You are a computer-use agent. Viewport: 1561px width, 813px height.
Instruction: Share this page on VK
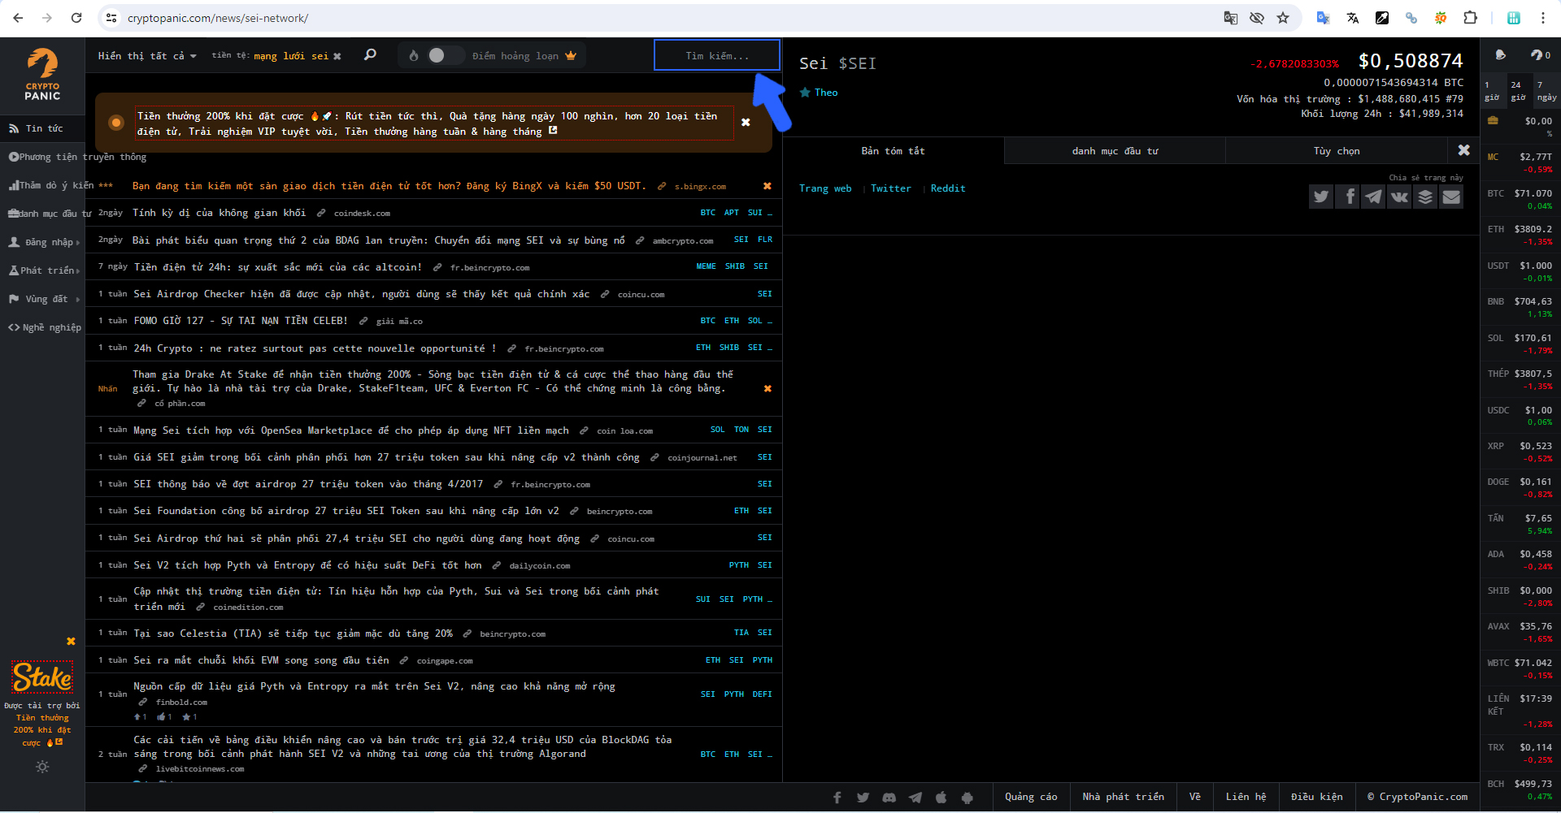(1399, 197)
